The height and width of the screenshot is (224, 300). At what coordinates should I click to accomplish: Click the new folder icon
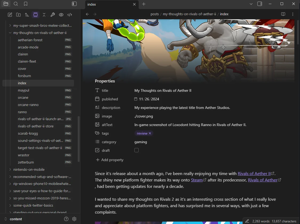coord(18,14)
